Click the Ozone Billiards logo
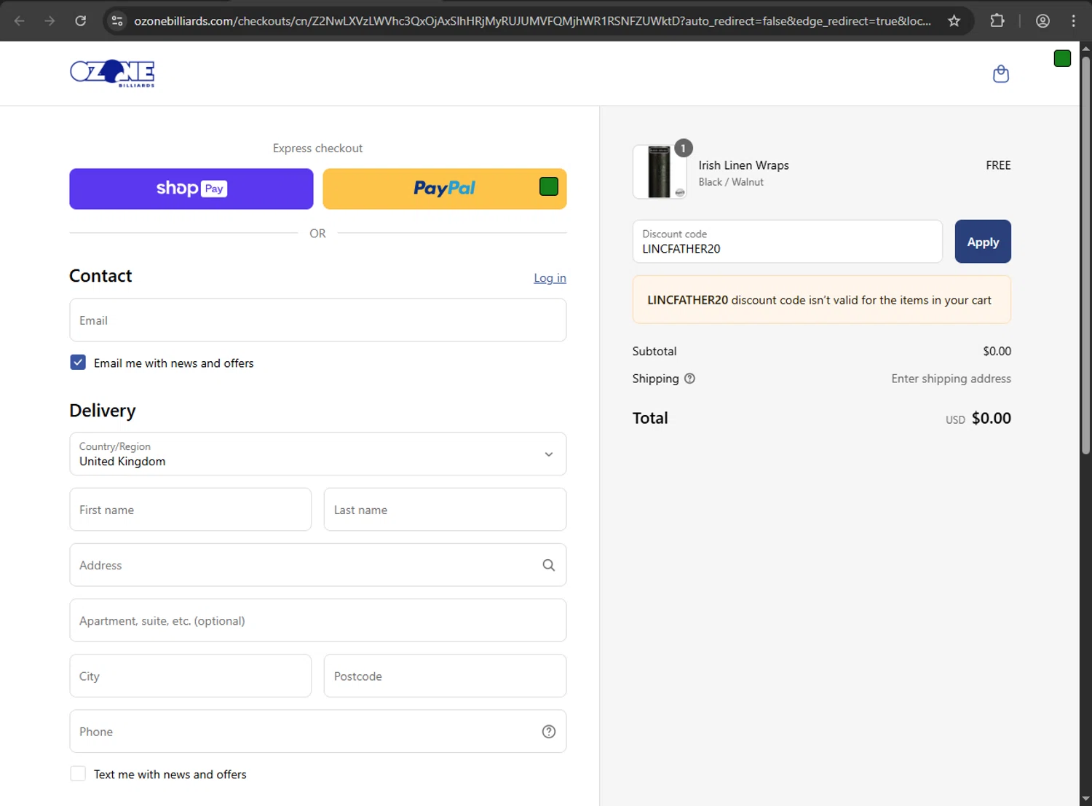Screen dimensions: 1092x806 [x=112, y=74]
